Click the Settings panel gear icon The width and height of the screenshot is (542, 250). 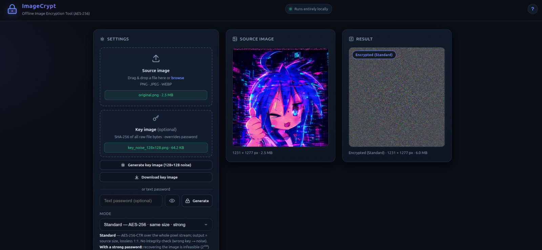pos(102,39)
